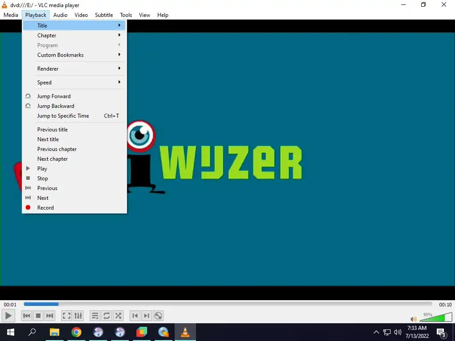Viewport: 455px width, 341px height.
Task: Click next chapter button in control bar
Action: point(147,316)
